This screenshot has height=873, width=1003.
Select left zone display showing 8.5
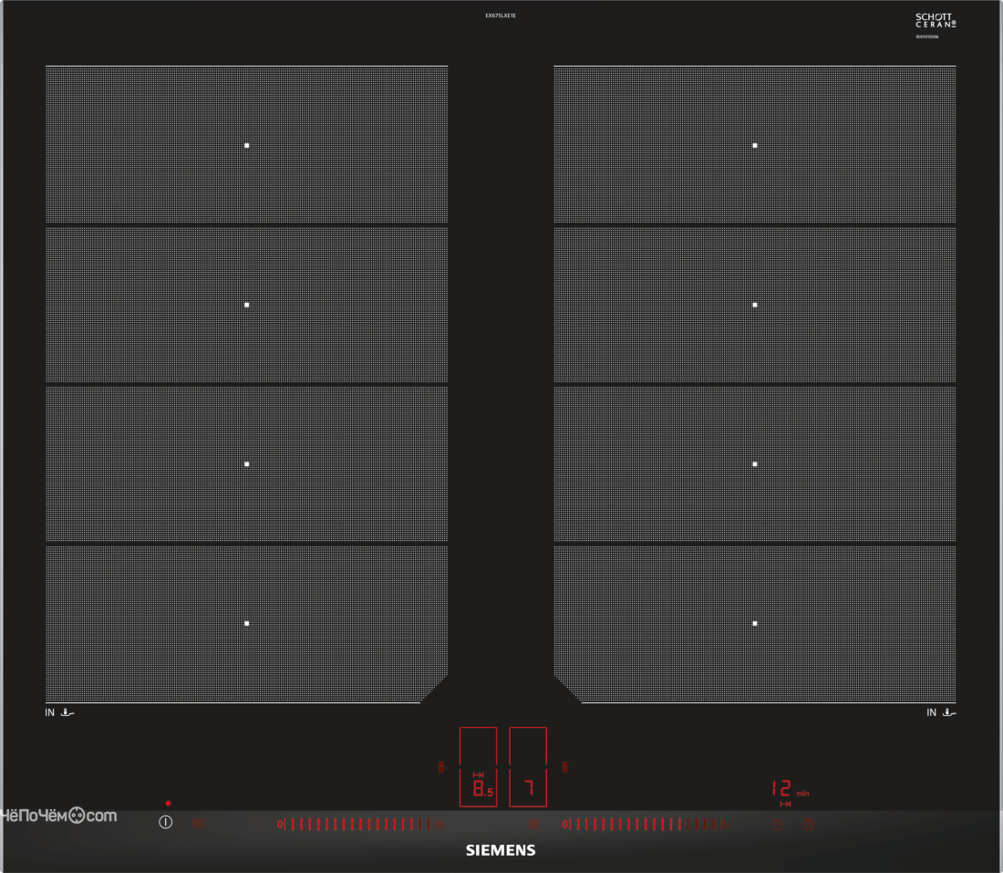[479, 788]
